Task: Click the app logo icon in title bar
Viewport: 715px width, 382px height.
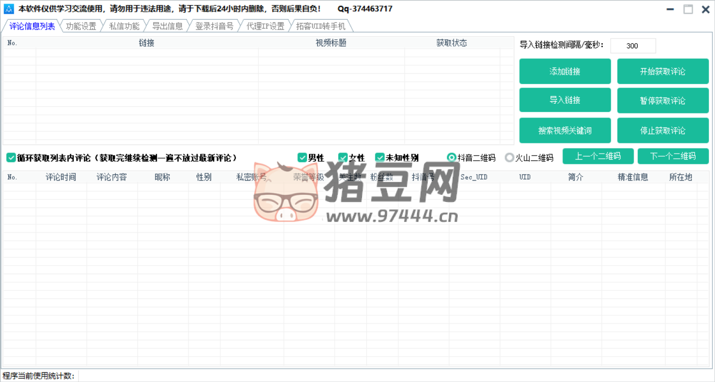Action: tap(9, 9)
